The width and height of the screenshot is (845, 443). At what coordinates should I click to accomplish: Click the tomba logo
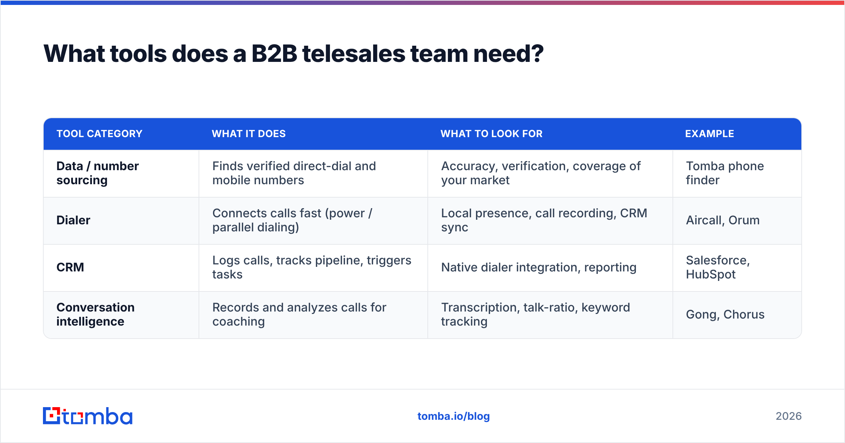(x=88, y=416)
